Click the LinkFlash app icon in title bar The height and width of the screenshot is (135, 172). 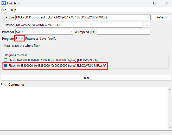(x=3, y=3)
